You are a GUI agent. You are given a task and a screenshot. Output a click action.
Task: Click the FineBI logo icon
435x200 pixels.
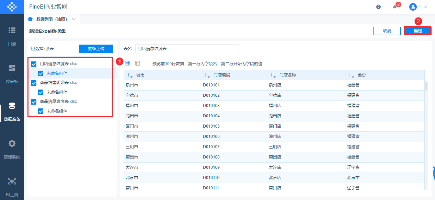pyautogui.click(x=12, y=7)
